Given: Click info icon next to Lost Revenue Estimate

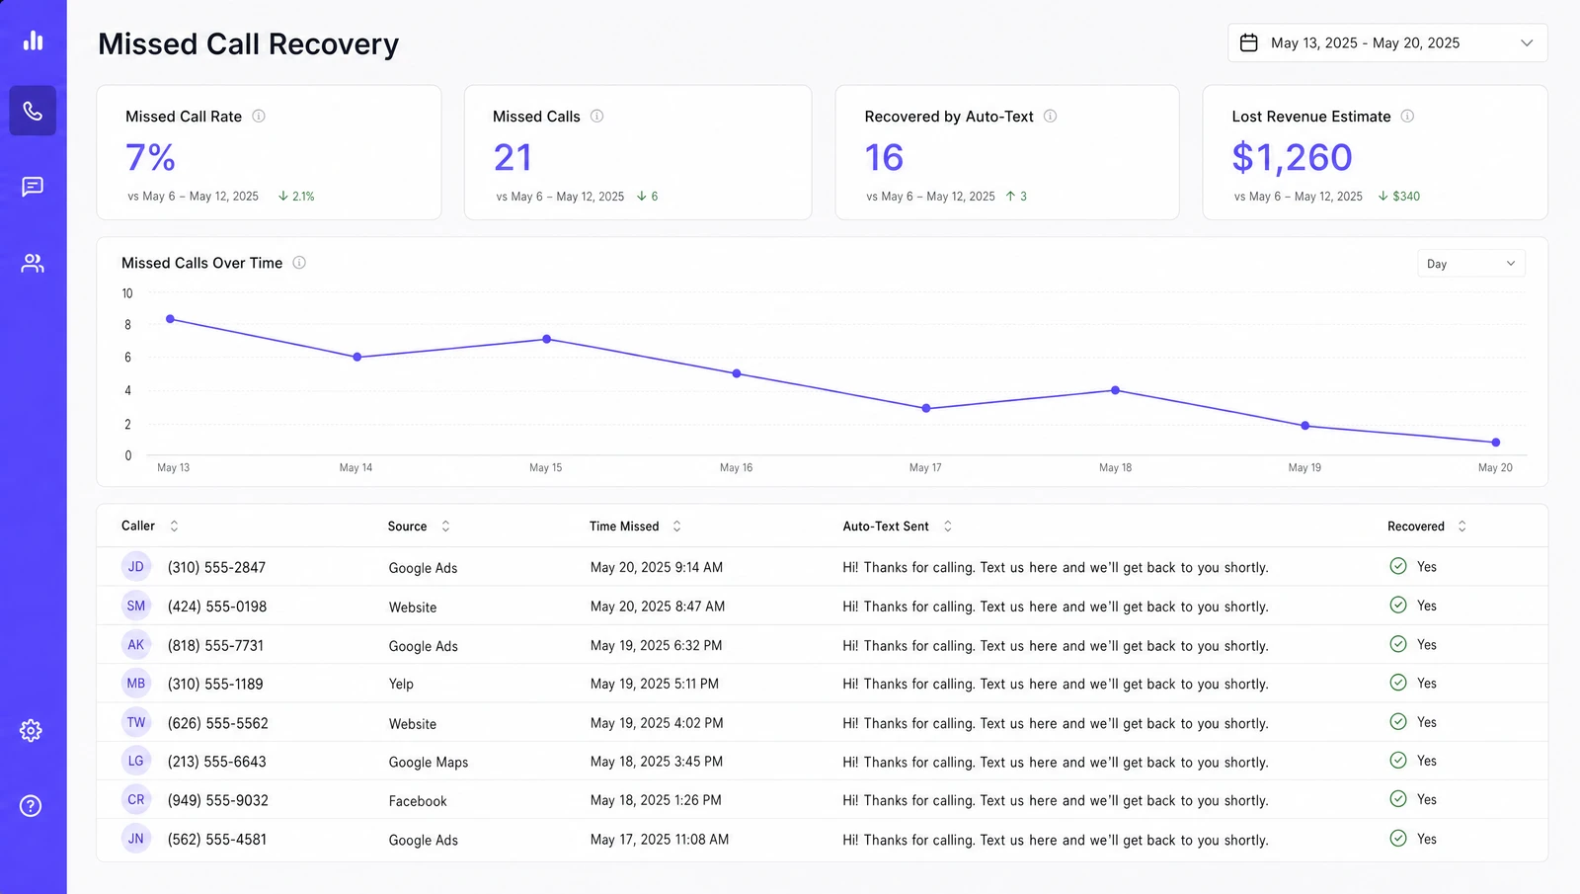Looking at the screenshot, I should (1407, 116).
